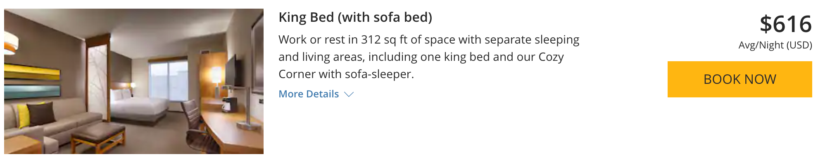The image size is (818, 166).
Task: Click the BOOK NOW button
Action: [x=740, y=79]
